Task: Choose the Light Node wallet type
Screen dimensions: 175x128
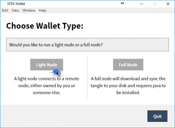Action: (x=47, y=65)
